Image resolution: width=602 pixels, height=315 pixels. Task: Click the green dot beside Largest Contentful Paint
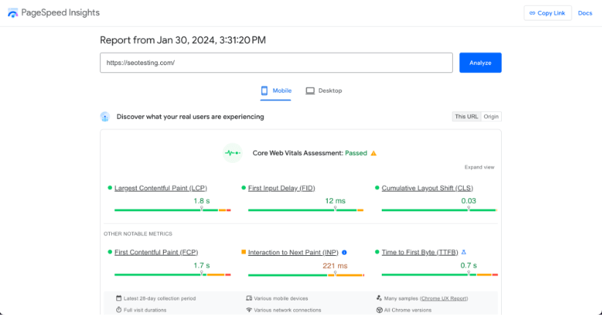click(110, 188)
